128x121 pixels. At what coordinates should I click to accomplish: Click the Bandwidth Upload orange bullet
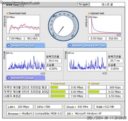89,83
